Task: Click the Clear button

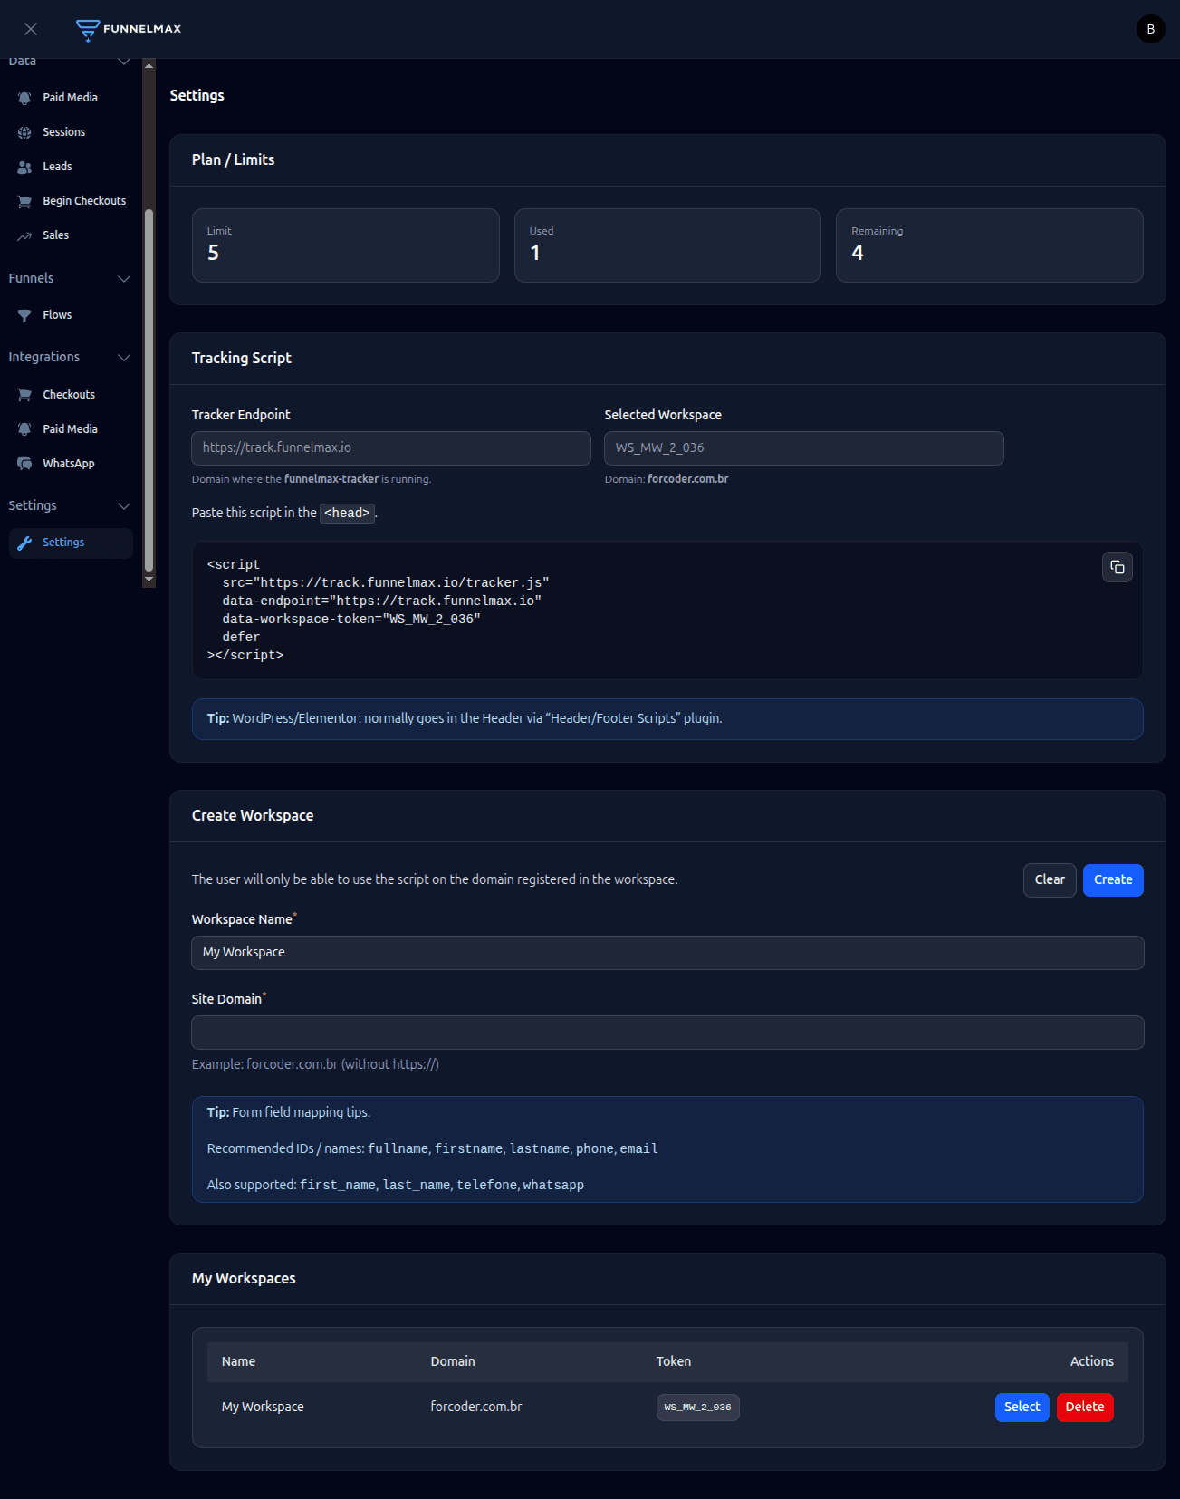Action: (1050, 880)
